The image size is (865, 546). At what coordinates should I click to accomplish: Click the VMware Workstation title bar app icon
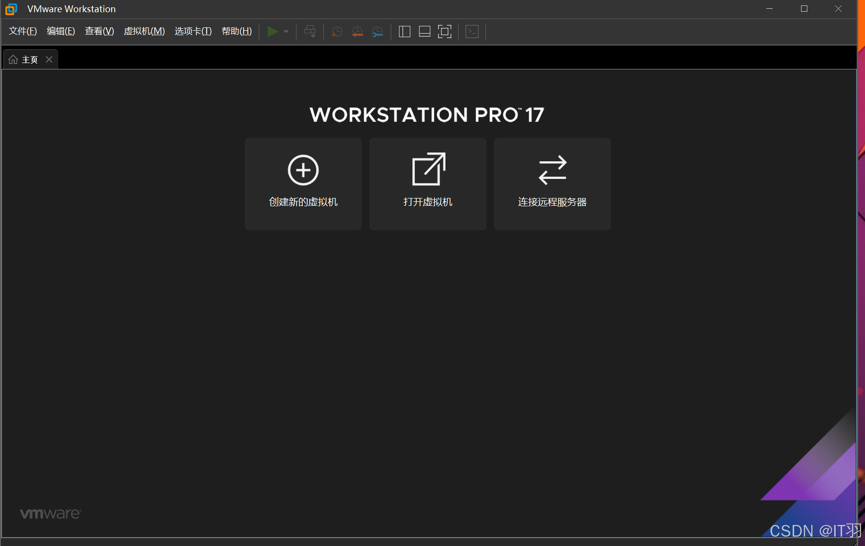11,9
